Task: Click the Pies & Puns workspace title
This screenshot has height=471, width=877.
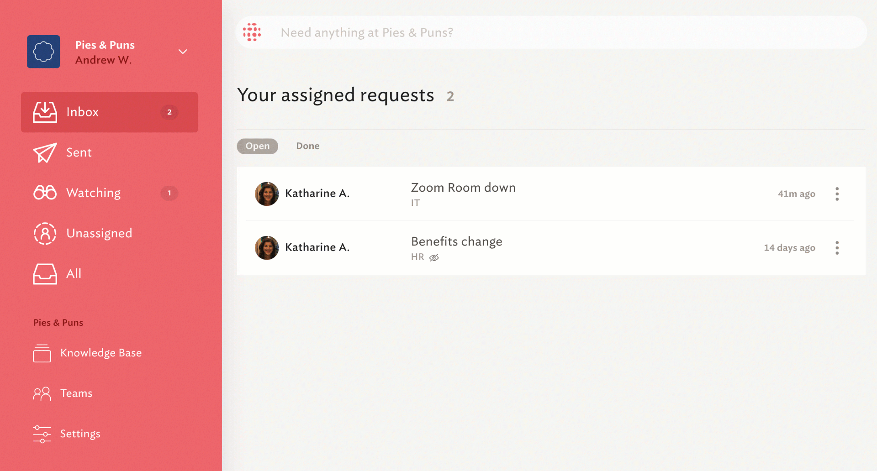Action: (105, 45)
